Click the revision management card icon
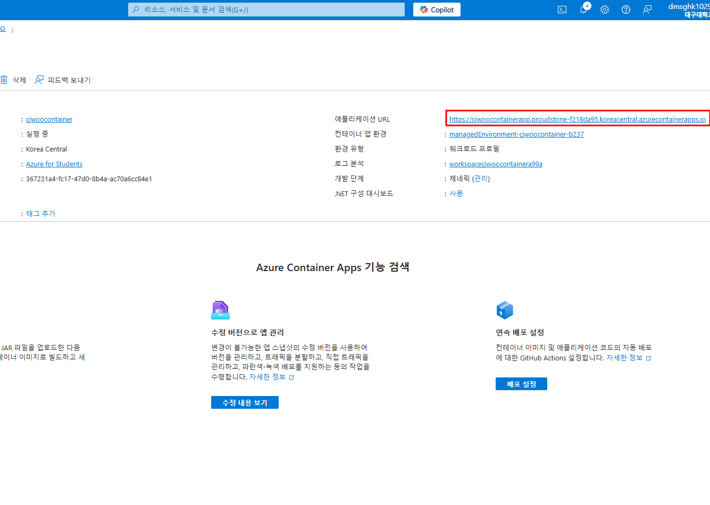Viewport: 710px width, 505px height. coord(220,310)
